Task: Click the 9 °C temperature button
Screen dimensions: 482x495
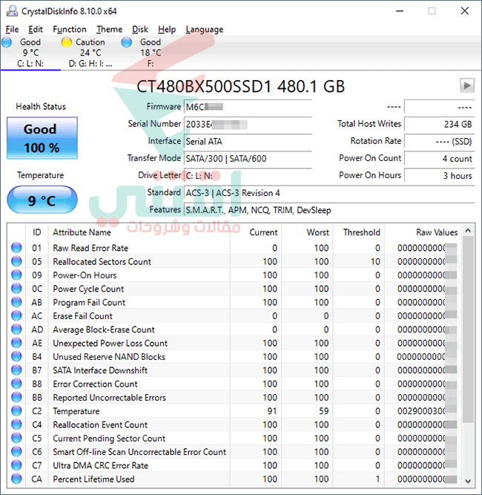Action: click(42, 200)
